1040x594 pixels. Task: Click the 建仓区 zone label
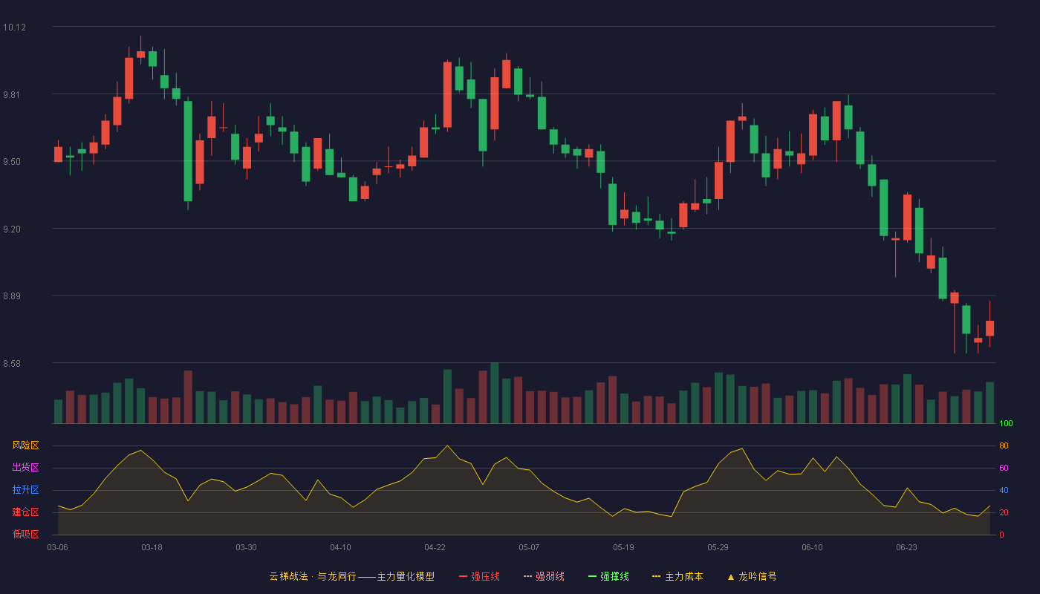25,512
